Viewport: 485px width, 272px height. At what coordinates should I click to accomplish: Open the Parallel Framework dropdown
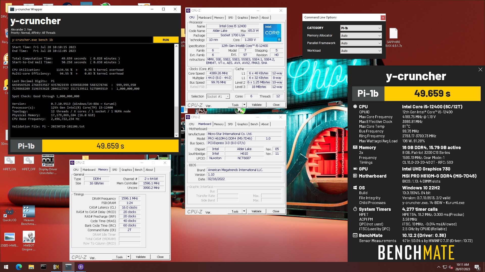(x=361, y=43)
